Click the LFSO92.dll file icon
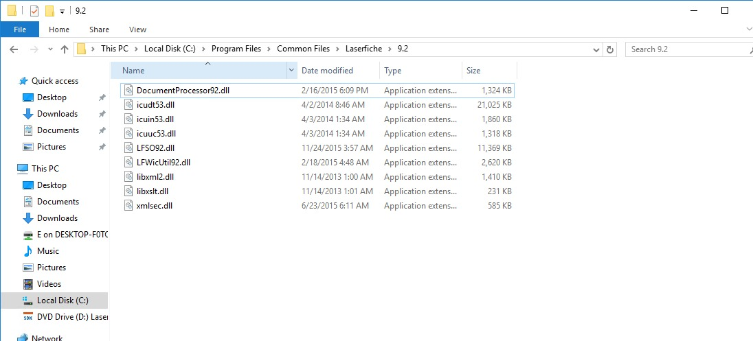The height and width of the screenshot is (341, 753). click(x=128, y=148)
